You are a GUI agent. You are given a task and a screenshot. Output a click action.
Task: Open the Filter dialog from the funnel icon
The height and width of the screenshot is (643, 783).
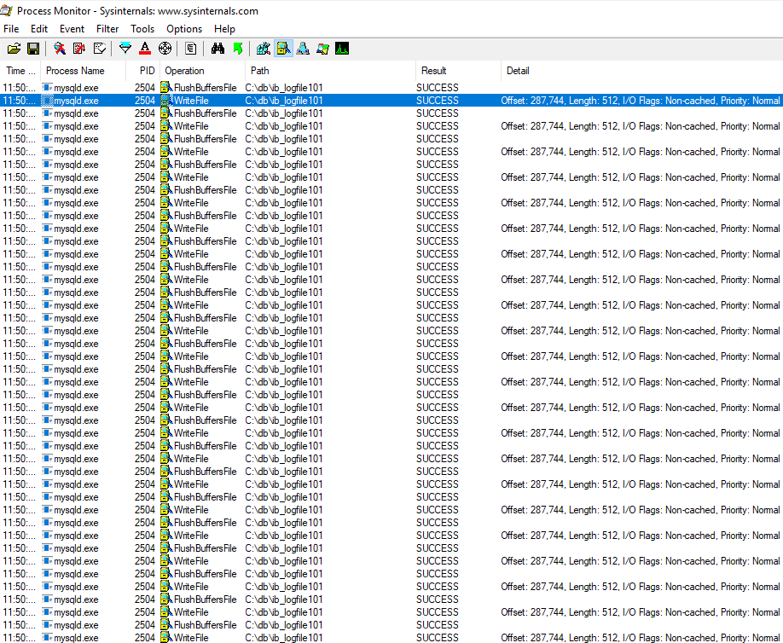coord(125,49)
